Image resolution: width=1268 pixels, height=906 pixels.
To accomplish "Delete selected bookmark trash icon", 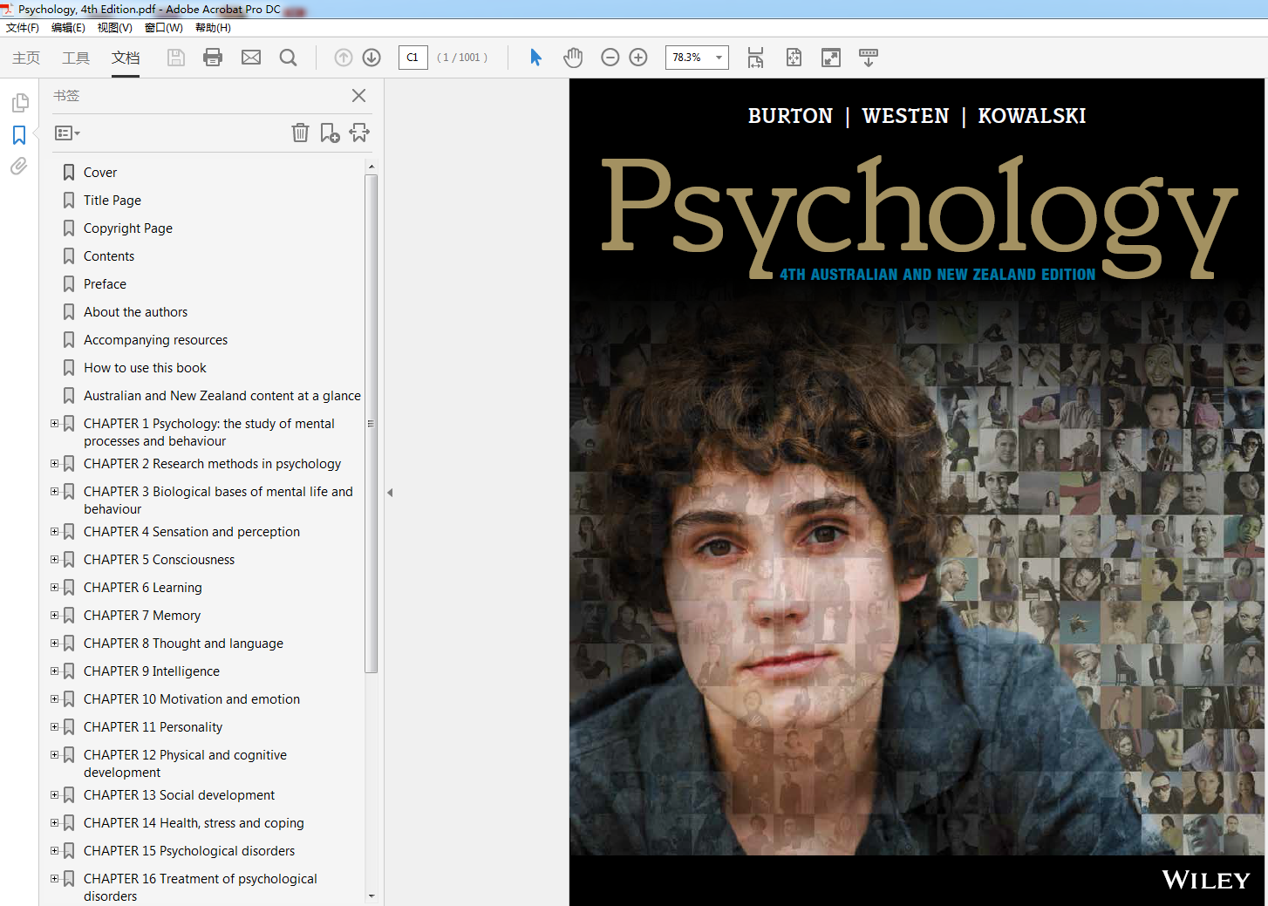I will click(x=300, y=133).
